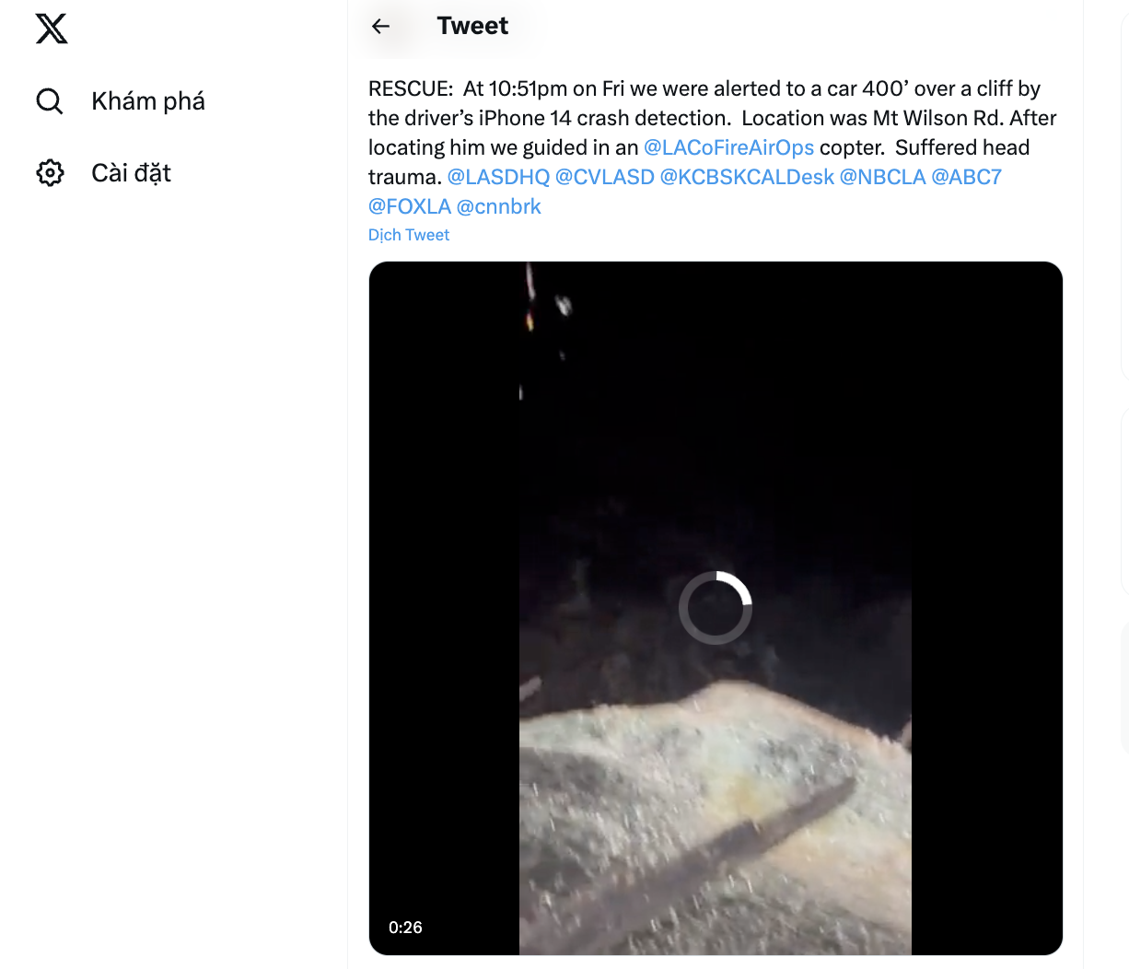
Task: Open the @KCBSKCALDesk mention link
Action: click(747, 177)
